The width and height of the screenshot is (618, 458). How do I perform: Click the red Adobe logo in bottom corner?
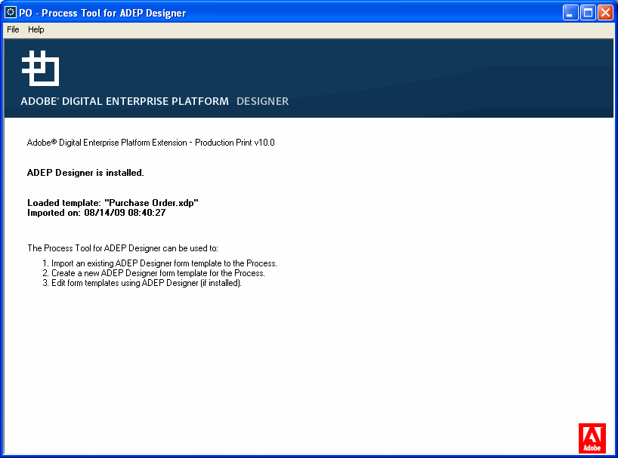click(592, 438)
